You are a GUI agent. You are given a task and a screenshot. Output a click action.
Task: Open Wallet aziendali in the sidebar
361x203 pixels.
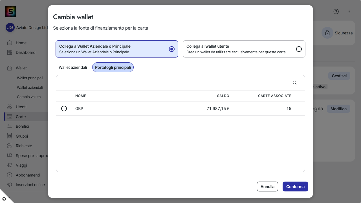[x=30, y=87]
